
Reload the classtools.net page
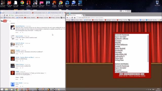(72, 18)
